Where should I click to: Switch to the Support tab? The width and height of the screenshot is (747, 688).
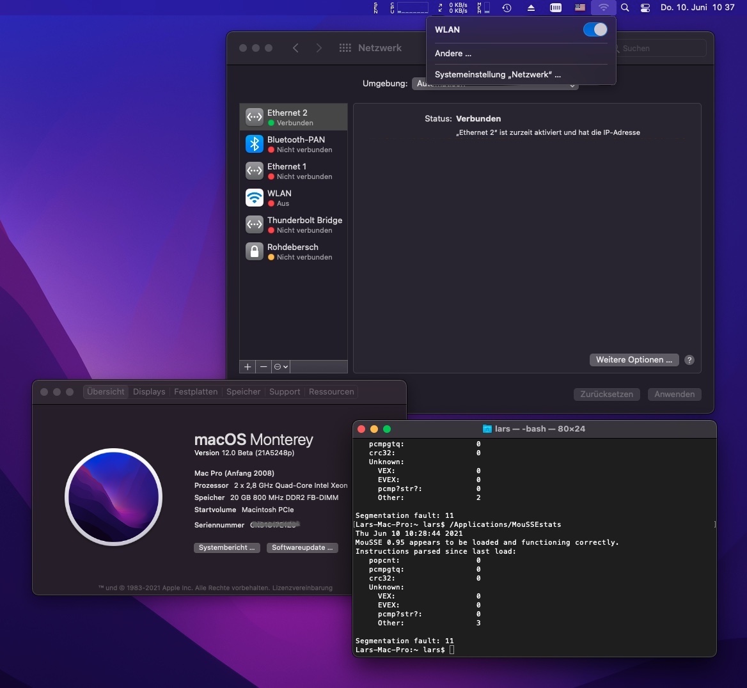(x=285, y=392)
